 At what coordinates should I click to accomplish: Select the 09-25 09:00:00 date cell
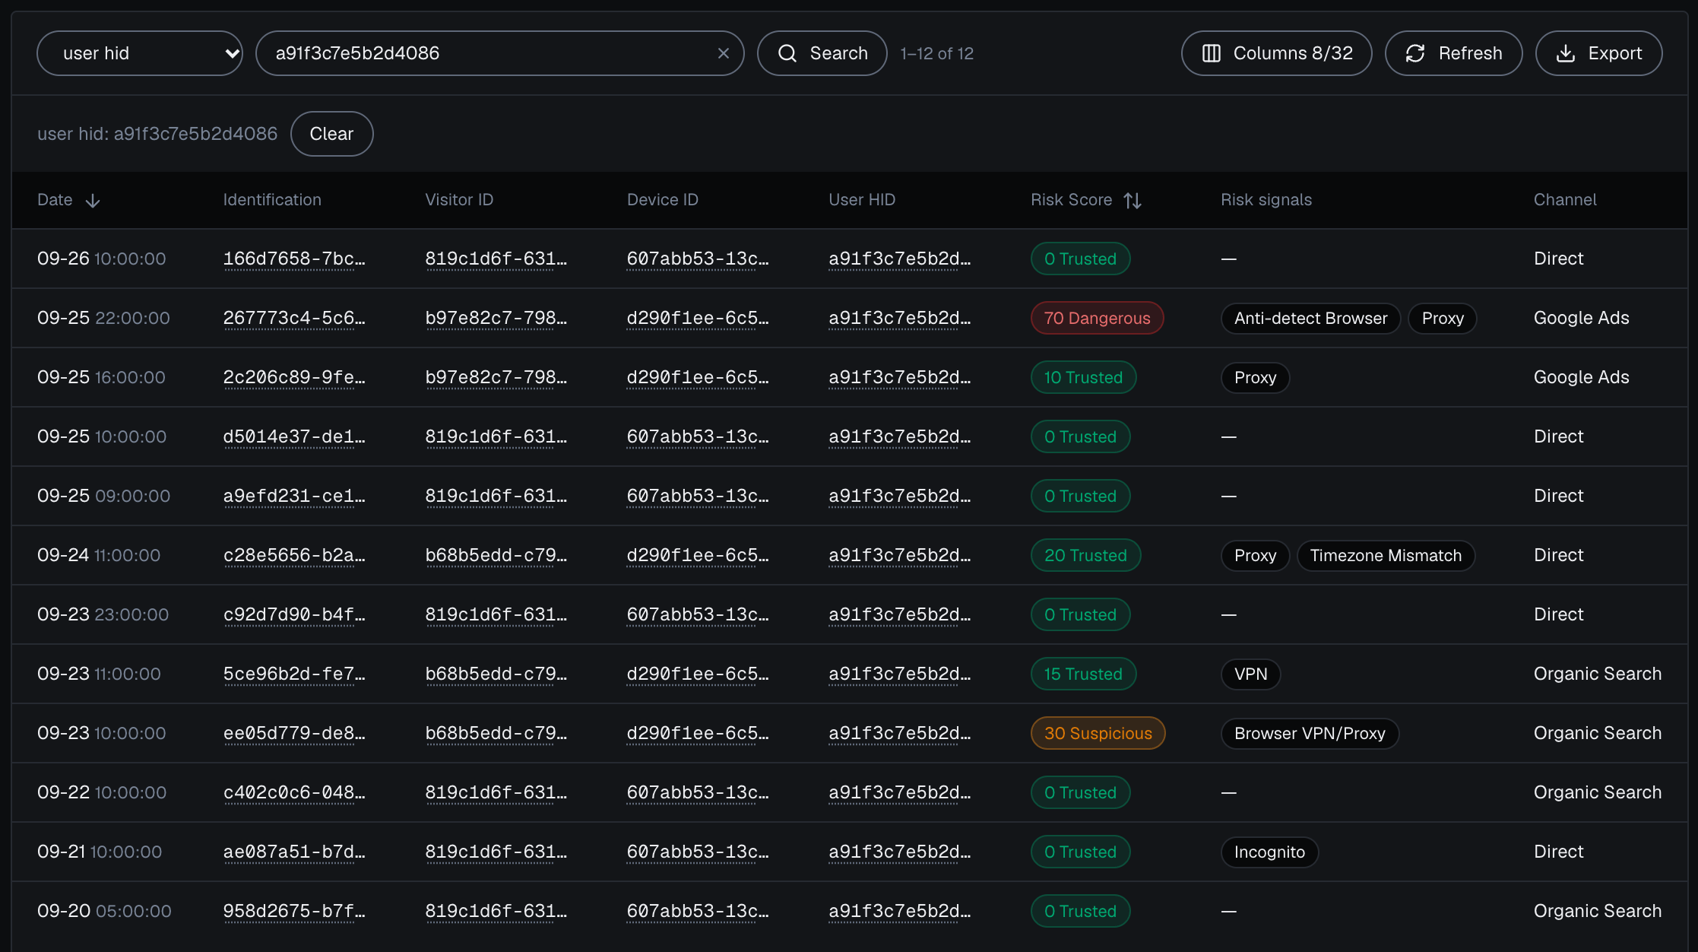tap(104, 496)
